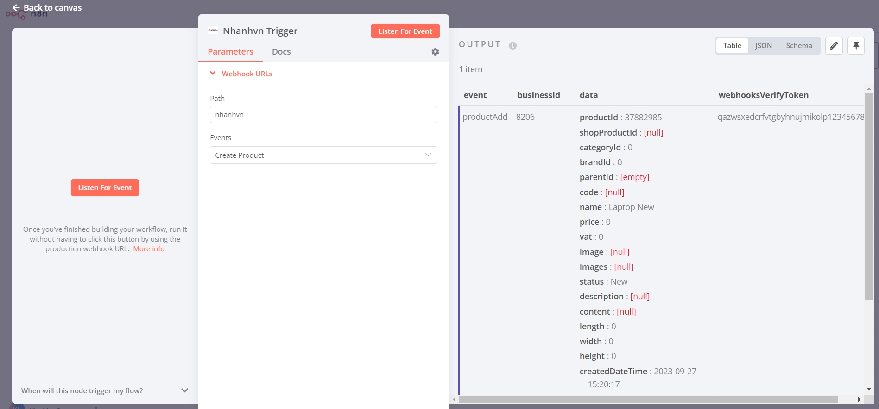Open the Docs tab
The height and width of the screenshot is (409, 879).
click(x=281, y=52)
